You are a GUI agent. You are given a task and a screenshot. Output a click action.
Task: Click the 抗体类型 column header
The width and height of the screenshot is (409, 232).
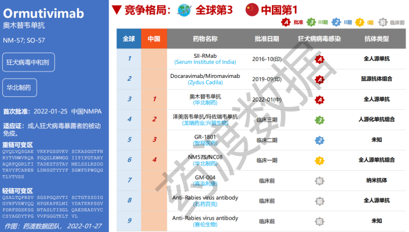(376, 39)
